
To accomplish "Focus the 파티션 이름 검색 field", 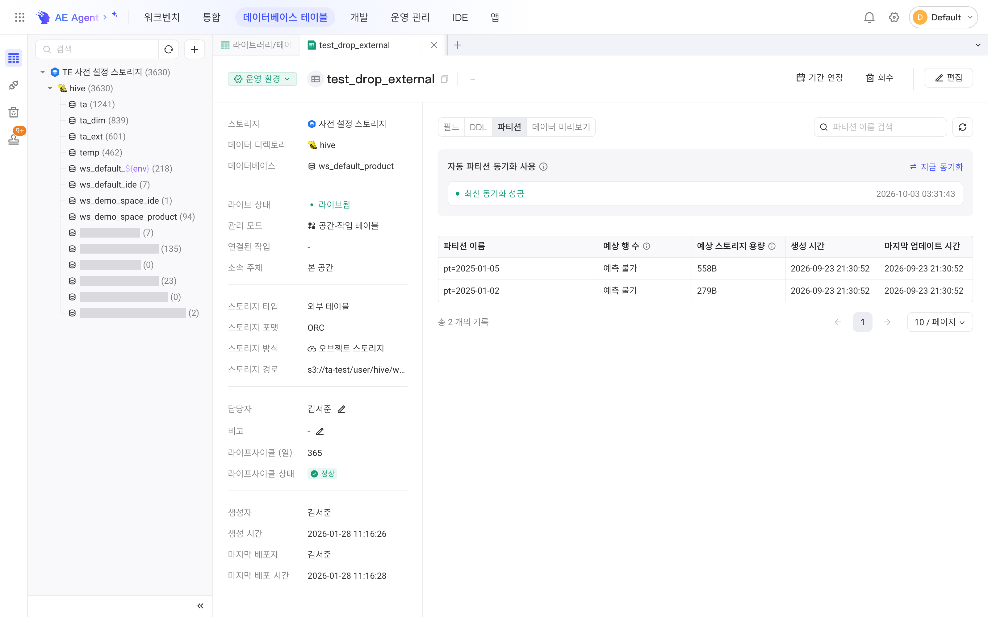I will (x=880, y=127).
